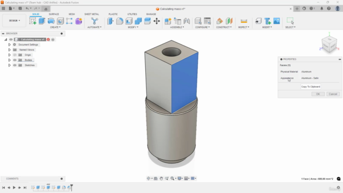Start a new sketch with Create Sketch
This screenshot has height=193, width=343.
[33, 21]
